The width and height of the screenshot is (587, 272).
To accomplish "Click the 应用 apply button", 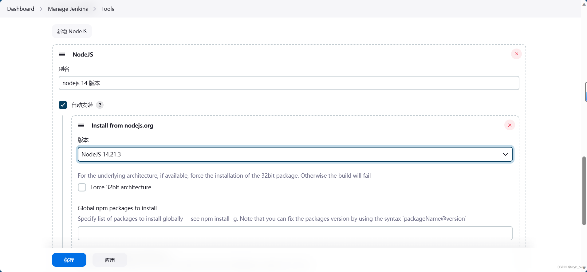I will point(110,260).
